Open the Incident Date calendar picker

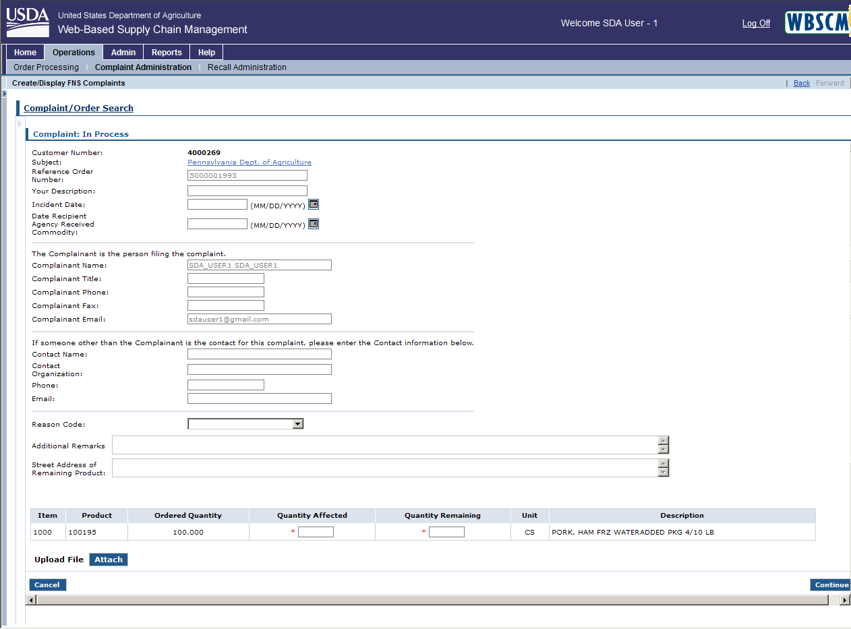(314, 204)
